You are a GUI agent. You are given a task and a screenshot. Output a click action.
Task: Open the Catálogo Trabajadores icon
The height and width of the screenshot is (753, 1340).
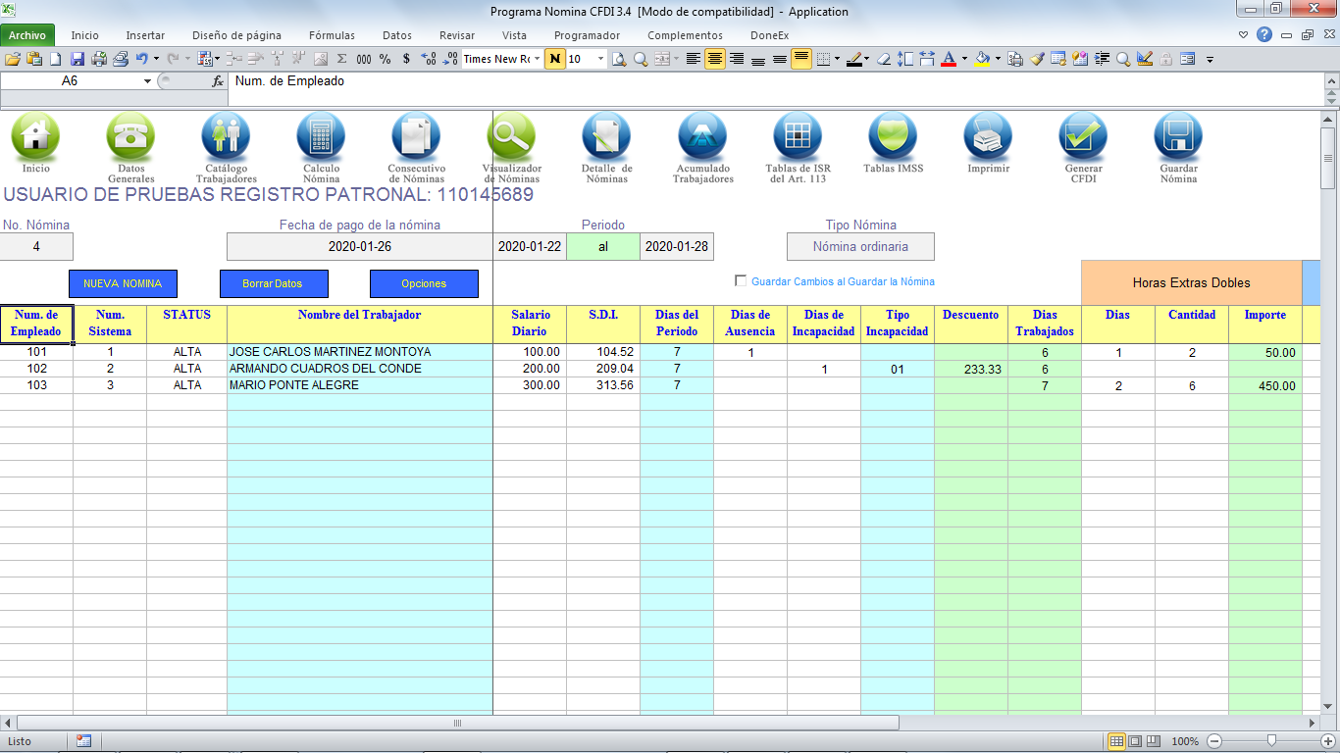(226, 137)
